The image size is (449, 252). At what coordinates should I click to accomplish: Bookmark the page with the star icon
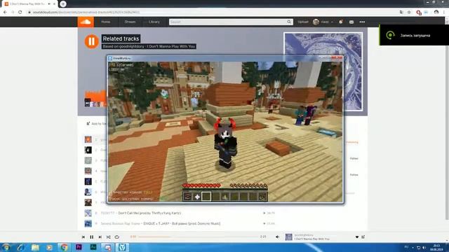409,13
